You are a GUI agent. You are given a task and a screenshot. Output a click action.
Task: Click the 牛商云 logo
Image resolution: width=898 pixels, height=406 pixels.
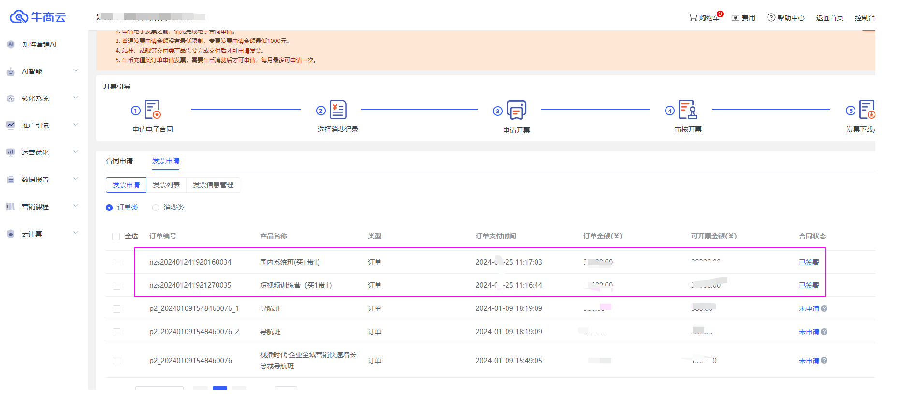[38, 17]
